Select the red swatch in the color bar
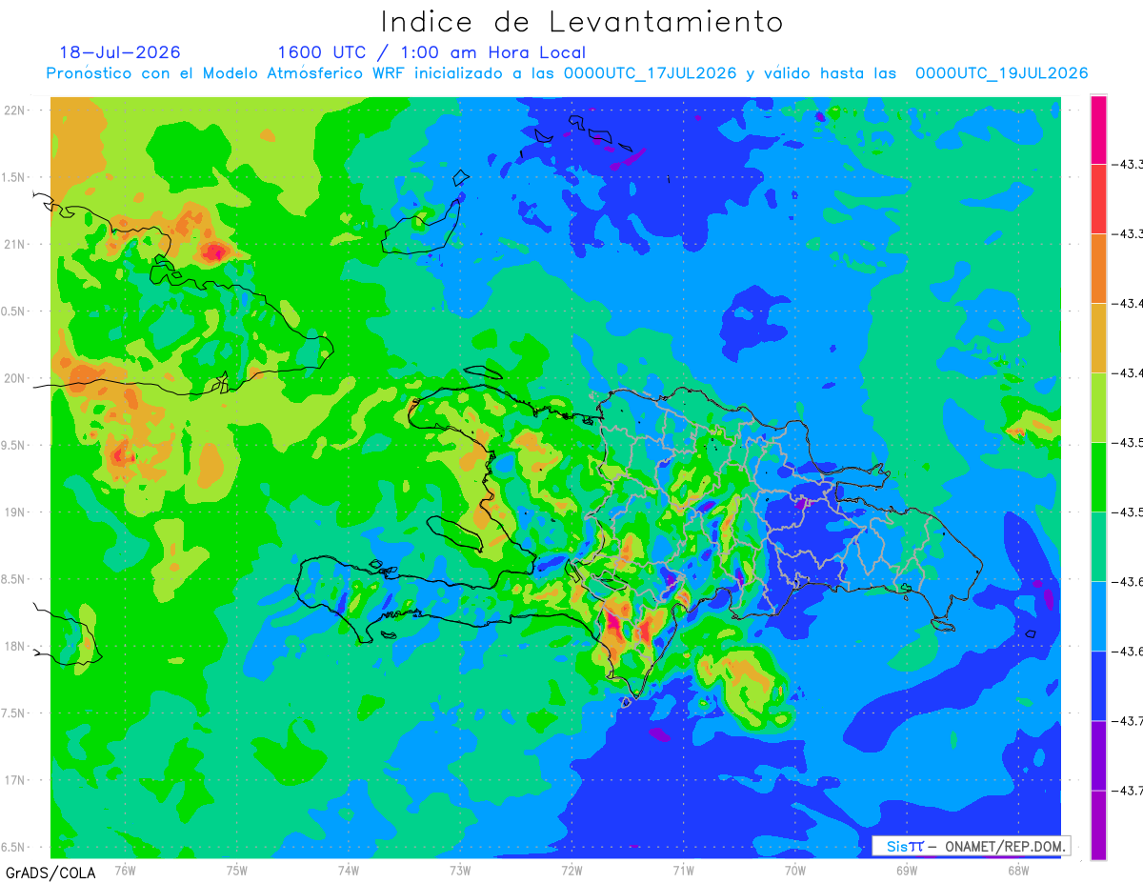Image resolution: width=1143 pixels, height=883 pixels. point(1098,198)
